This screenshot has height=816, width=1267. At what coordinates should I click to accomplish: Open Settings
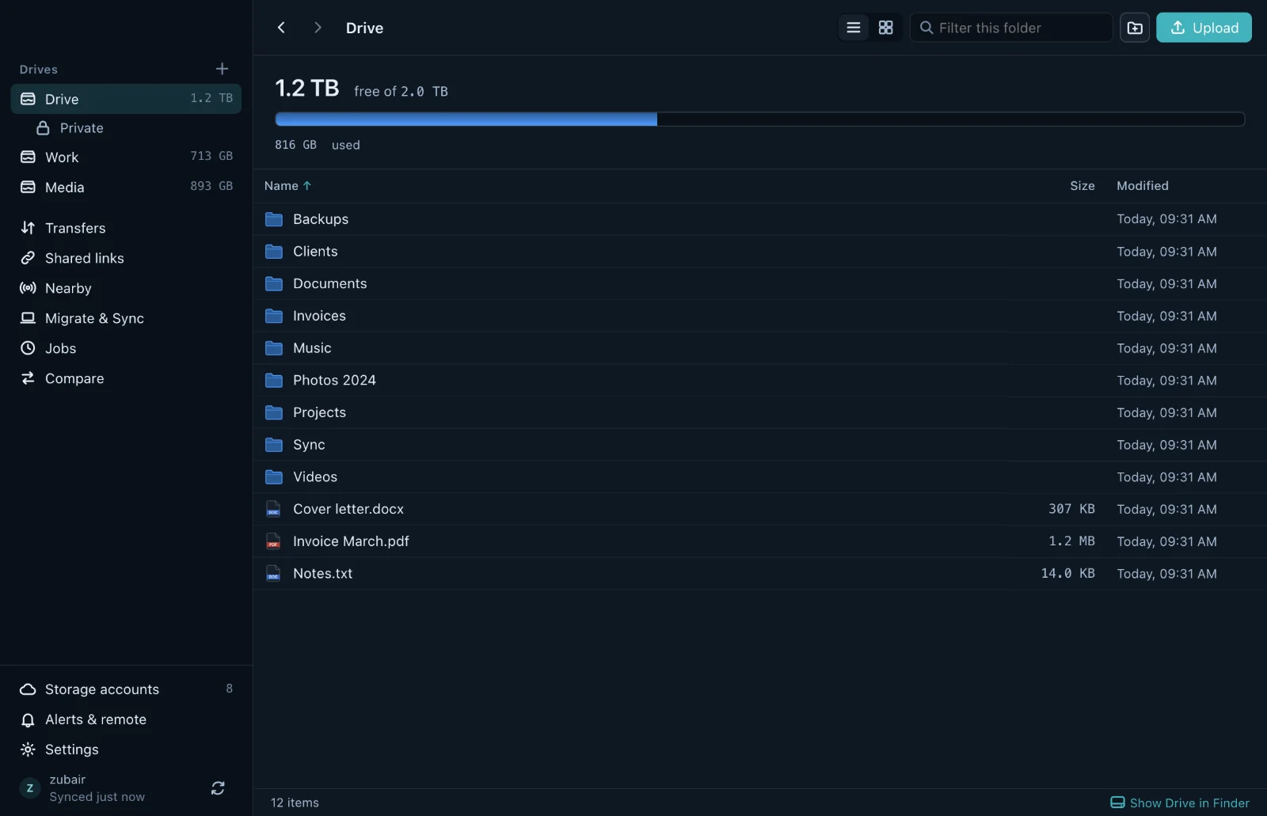126,750
